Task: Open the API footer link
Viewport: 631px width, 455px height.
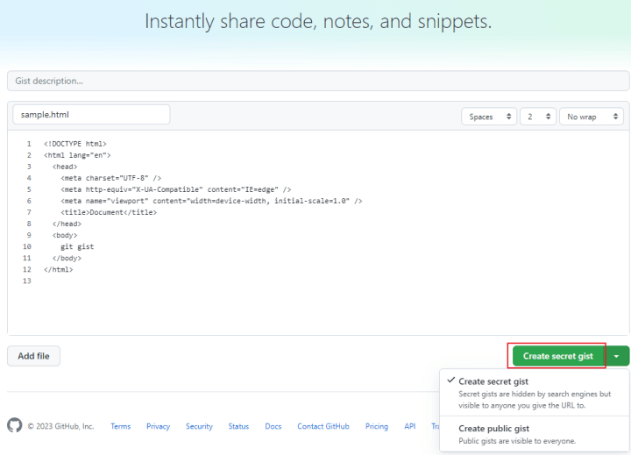Action: [409, 426]
